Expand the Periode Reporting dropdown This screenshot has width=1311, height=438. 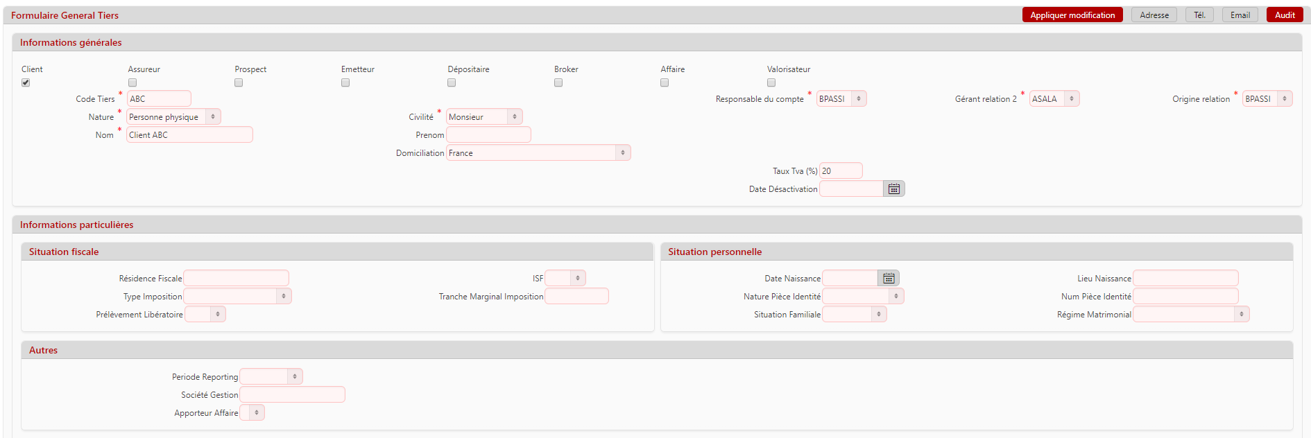click(271, 377)
